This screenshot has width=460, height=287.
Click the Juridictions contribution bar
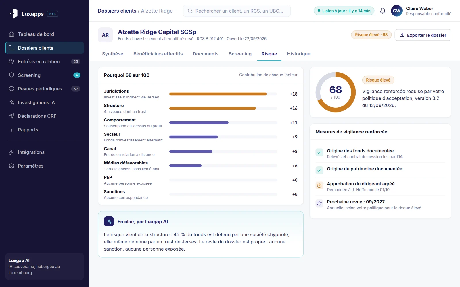pos(223,94)
